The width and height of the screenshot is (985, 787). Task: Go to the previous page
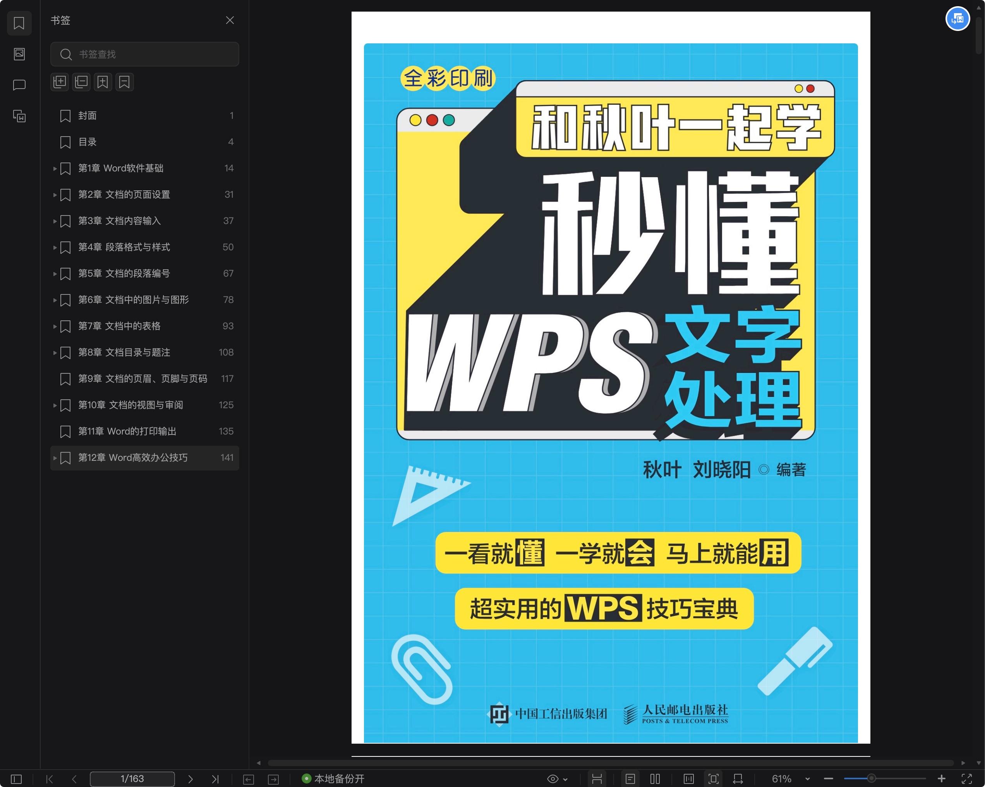74,779
